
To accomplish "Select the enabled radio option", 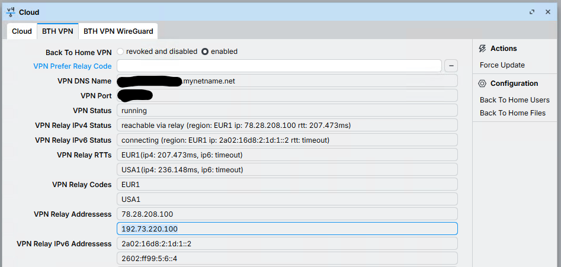I will click(x=205, y=52).
